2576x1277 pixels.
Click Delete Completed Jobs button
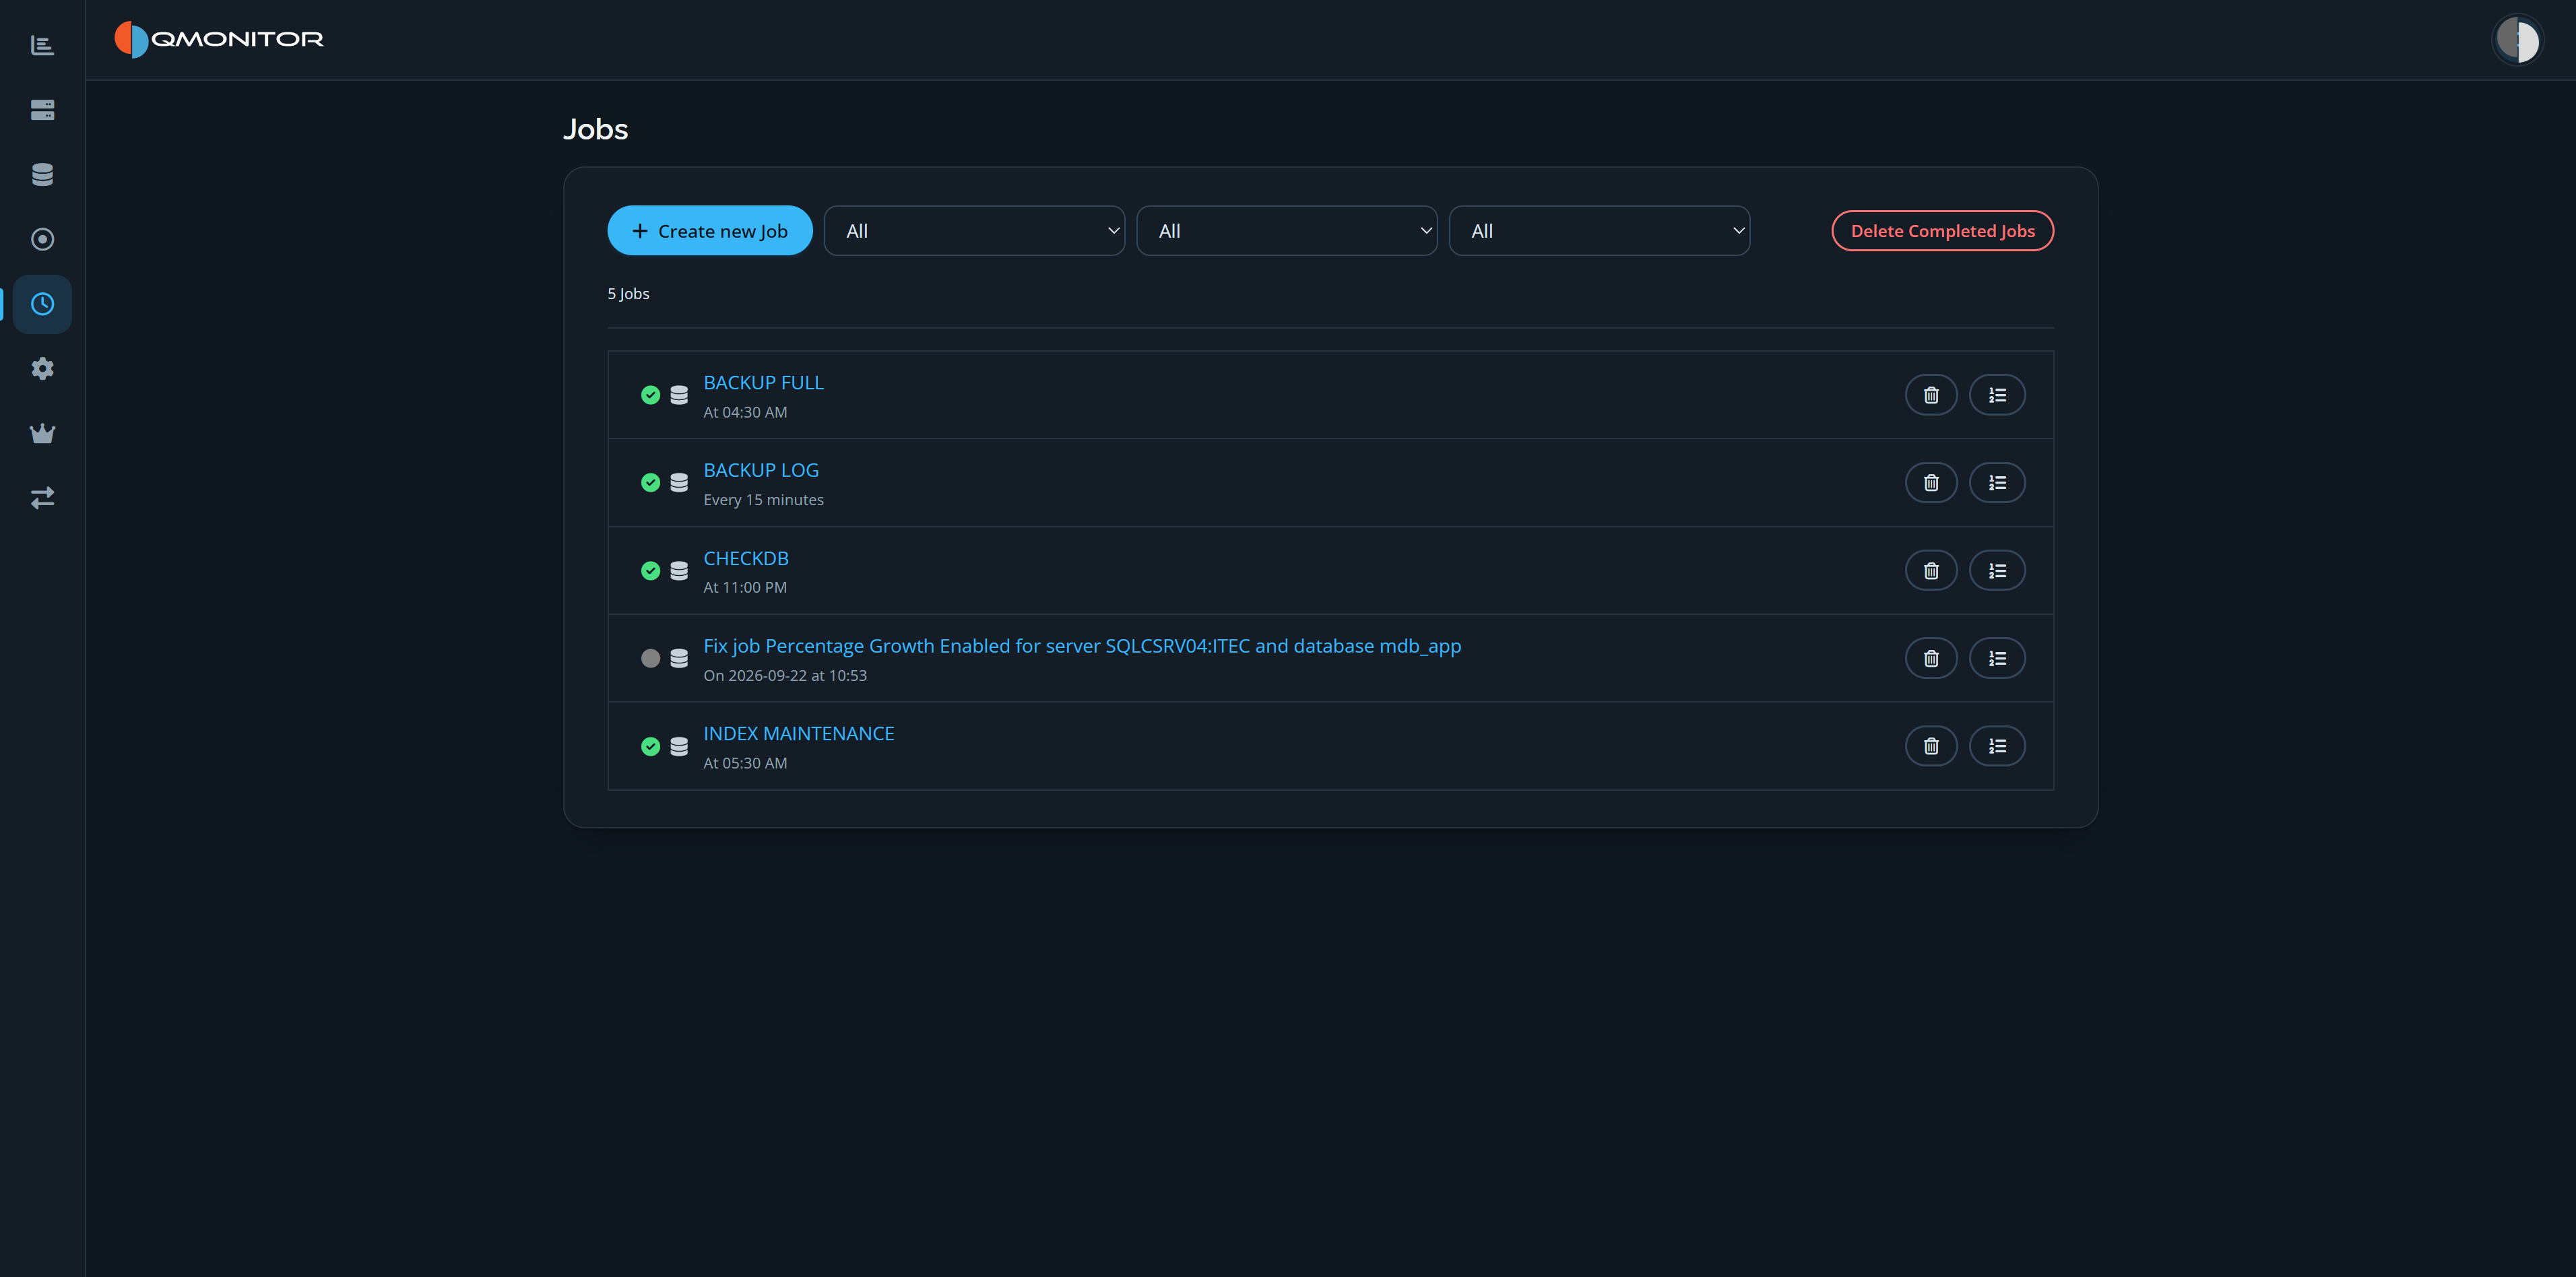[x=1942, y=231]
